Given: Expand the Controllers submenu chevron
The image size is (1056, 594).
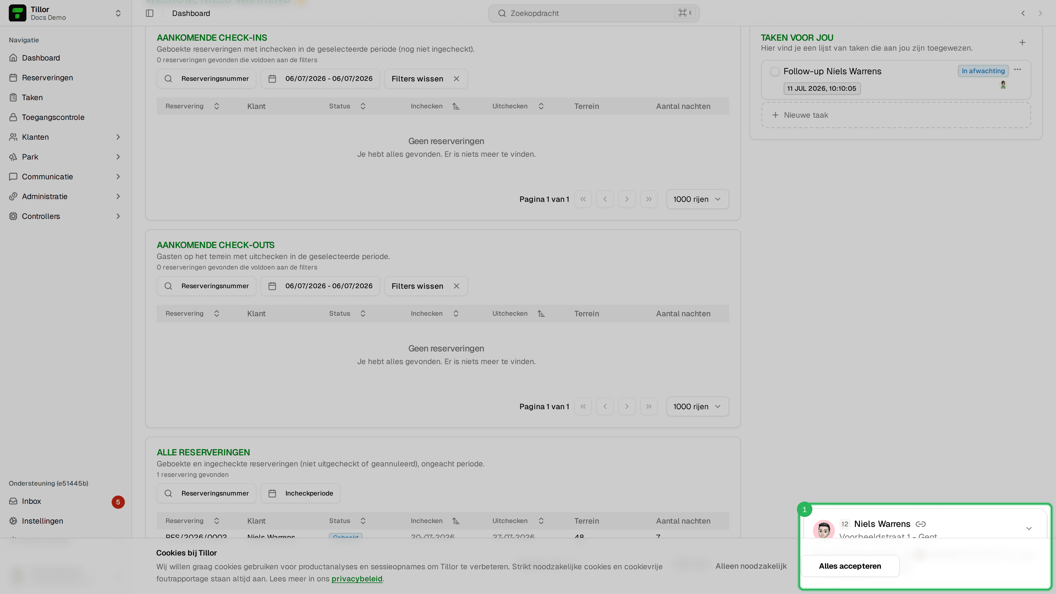Looking at the screenshot, I should [118, 216].
